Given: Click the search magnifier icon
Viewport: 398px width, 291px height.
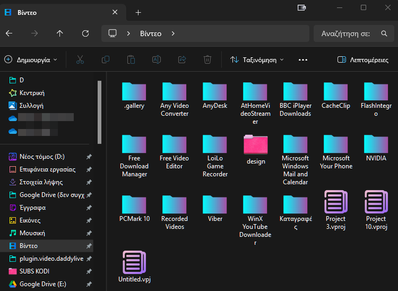Looking at the screenshot, I should 384,33.
